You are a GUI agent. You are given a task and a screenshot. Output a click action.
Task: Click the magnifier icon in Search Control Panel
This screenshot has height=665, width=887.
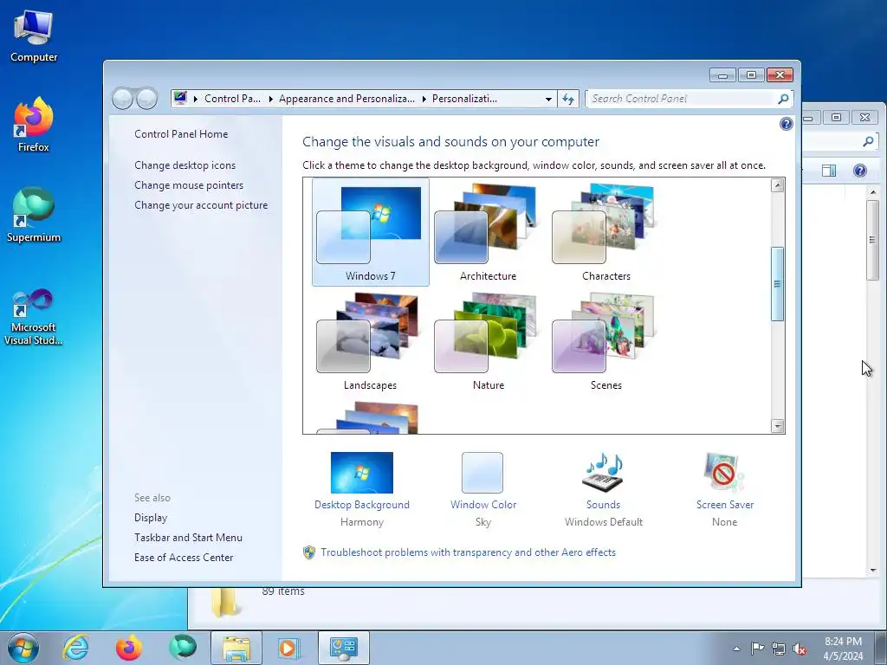783,99
